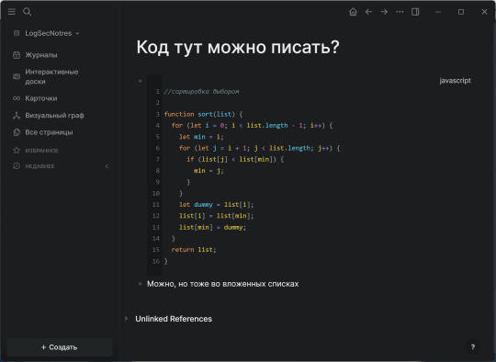This screenshot has height=362, width=496.
Task: Click the graph nodes icon by Визуальный граф
Action: [x=17, y=116]
